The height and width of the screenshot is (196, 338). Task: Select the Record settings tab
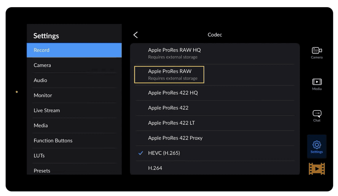pos(74,50)
